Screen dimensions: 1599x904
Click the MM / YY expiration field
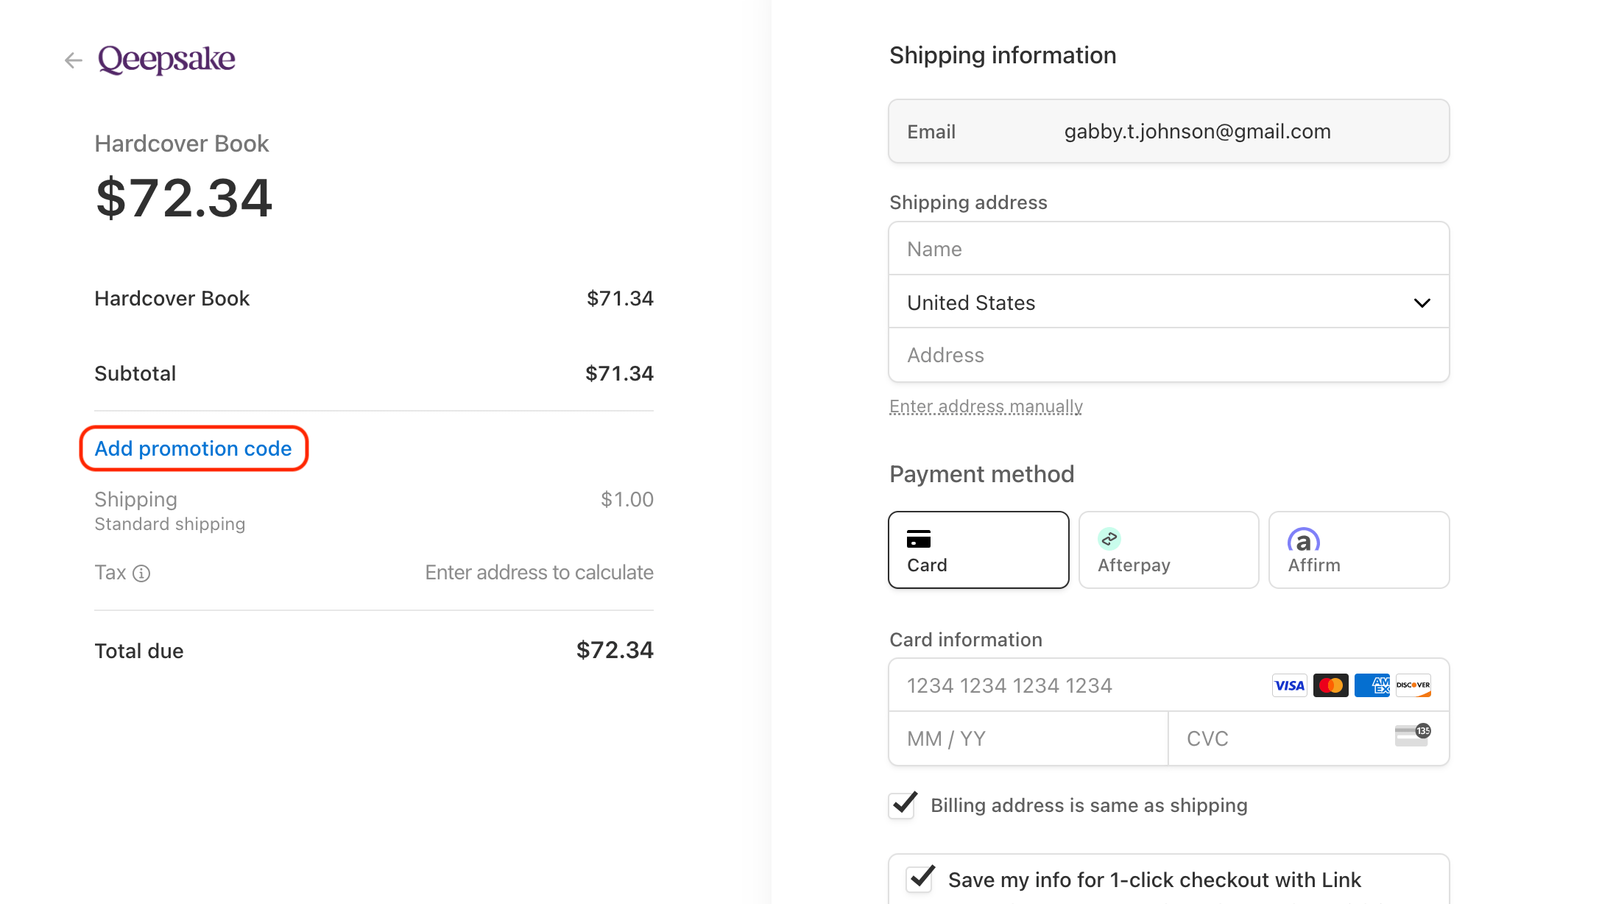pos(1028,738)
